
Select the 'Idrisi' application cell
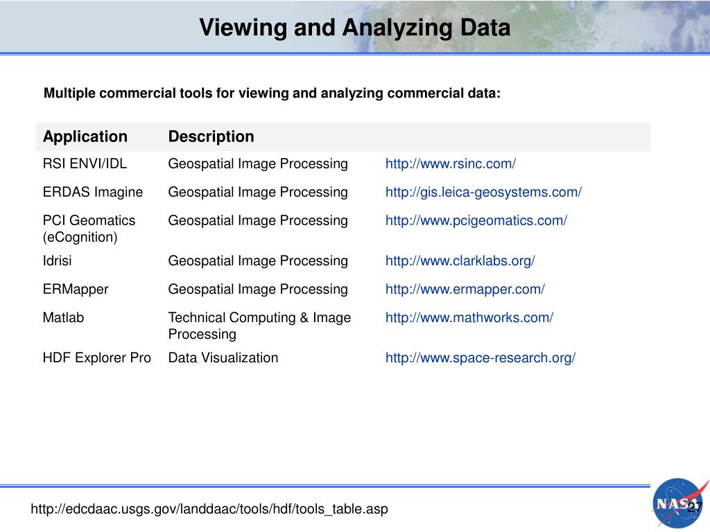pos(57,261)
